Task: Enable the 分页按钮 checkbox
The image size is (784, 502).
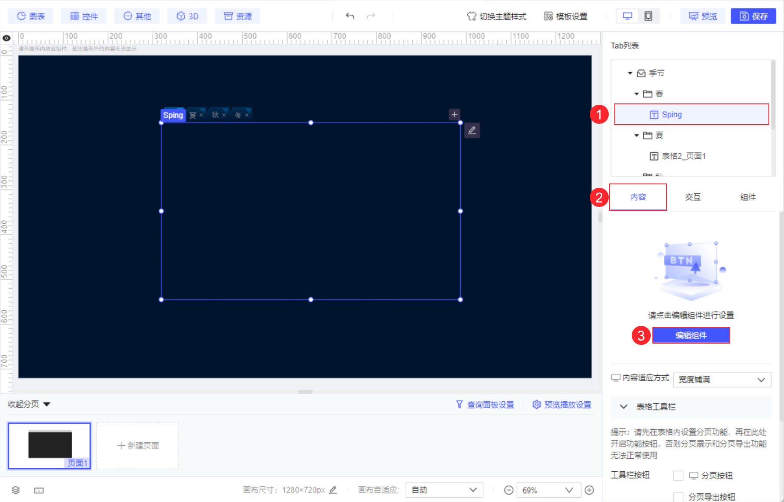Action: point(678,476)
